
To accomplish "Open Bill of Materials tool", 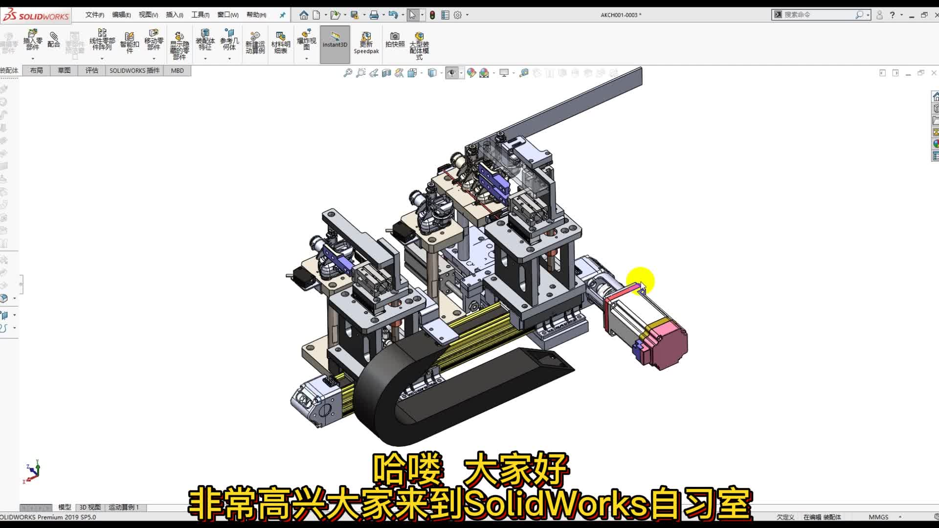I will coord(281,43).
